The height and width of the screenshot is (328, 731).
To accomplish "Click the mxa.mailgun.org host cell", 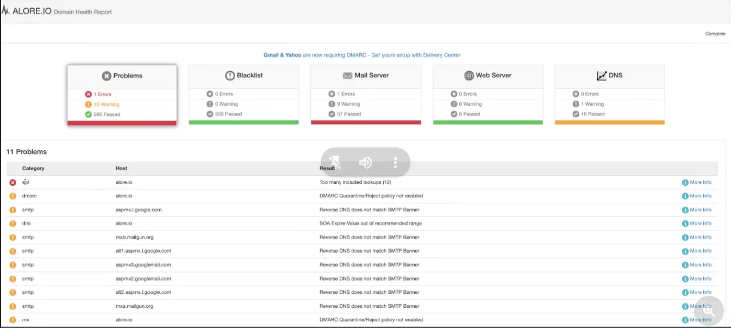I will click(134, 306).
